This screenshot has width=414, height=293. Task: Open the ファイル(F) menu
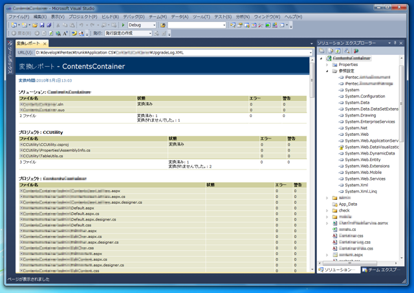(x=19, y=17)
